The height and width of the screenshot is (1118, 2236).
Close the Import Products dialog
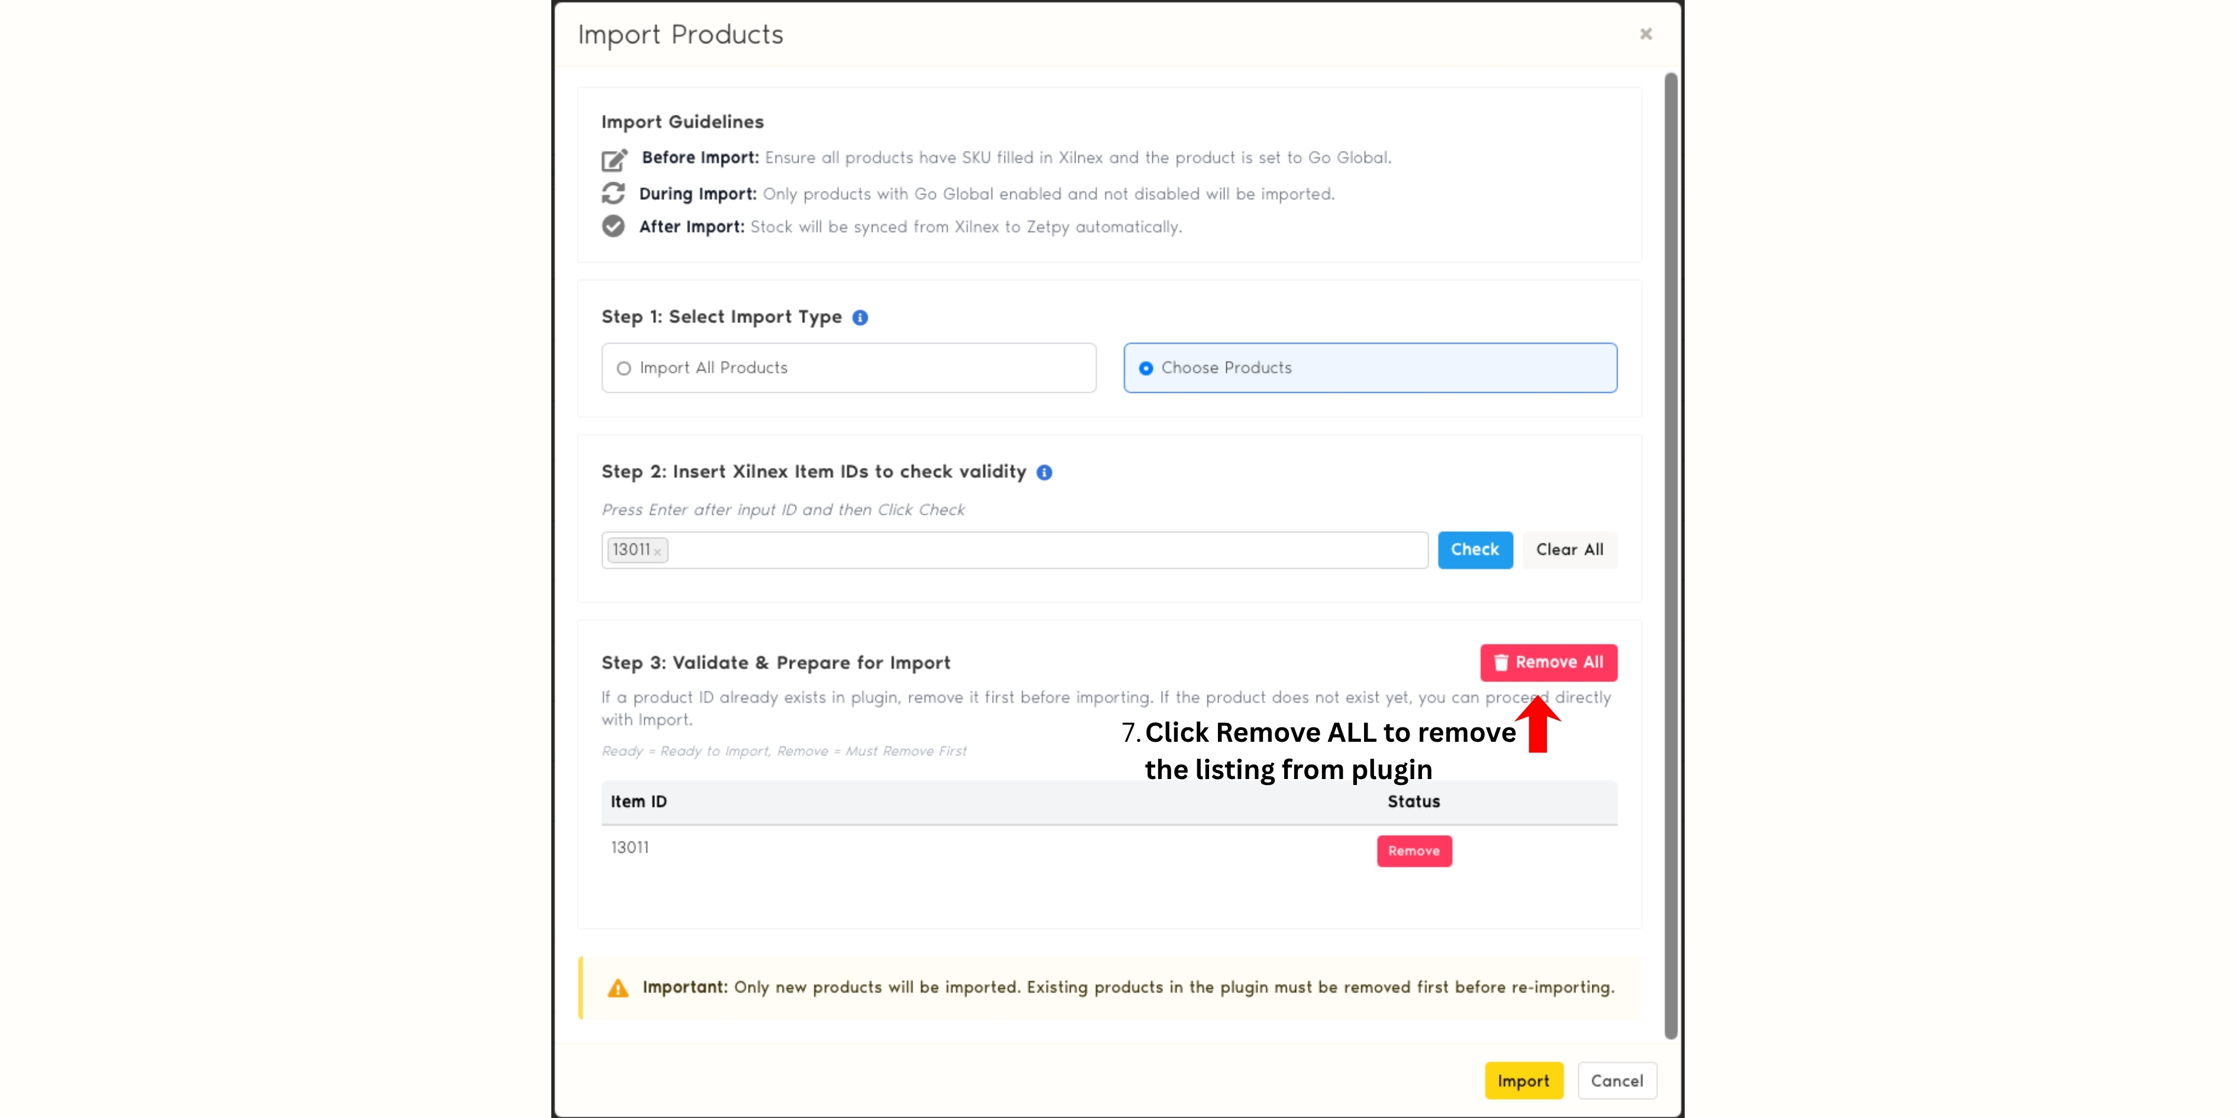[x=1646, y=34]
